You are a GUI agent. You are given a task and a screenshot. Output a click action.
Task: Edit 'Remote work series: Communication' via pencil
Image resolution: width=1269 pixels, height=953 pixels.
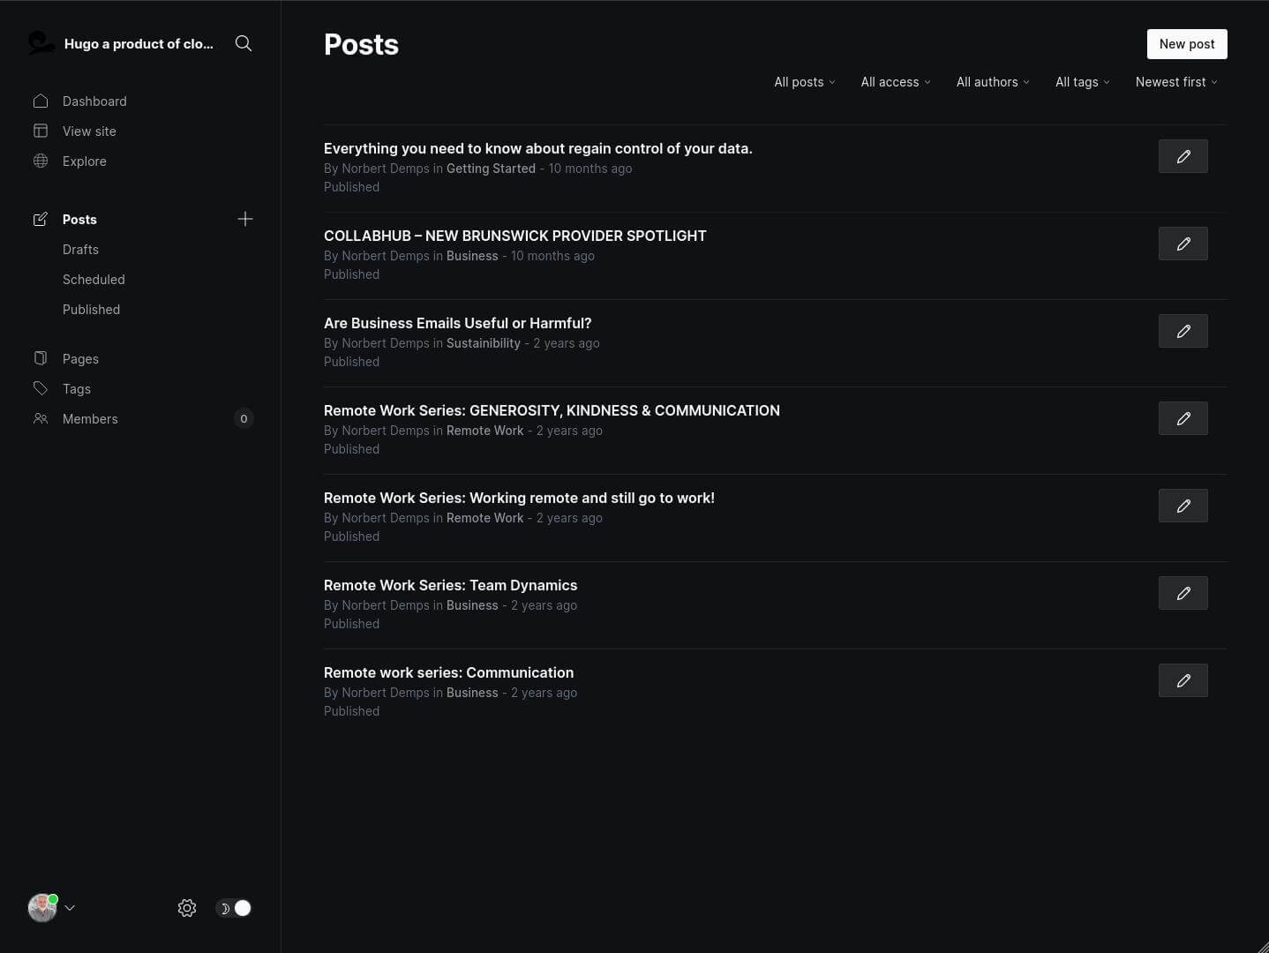click(x=1183, y=680)
